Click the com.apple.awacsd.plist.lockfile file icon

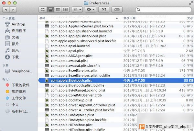[x=47, y=65]
